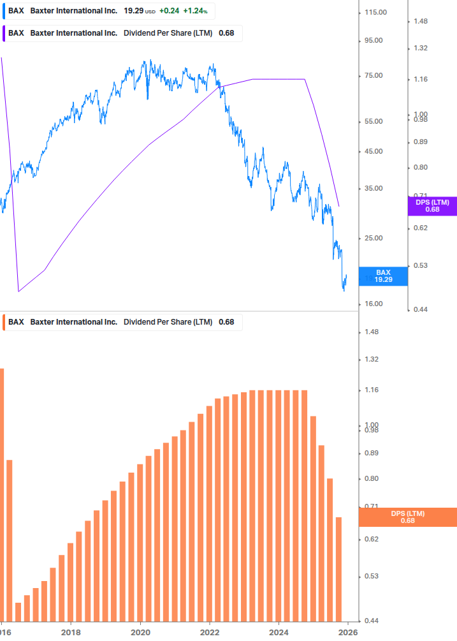Select the purple Dividend Per Share legend
The width and height of the screenshot is (457, 641).
tap(122, 33)
